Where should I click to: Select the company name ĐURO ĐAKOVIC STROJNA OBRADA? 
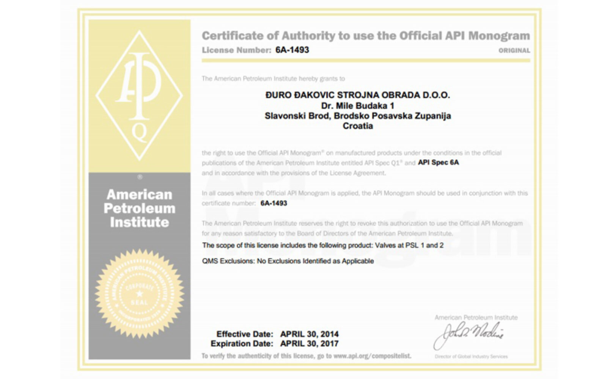tap(357, 95)
